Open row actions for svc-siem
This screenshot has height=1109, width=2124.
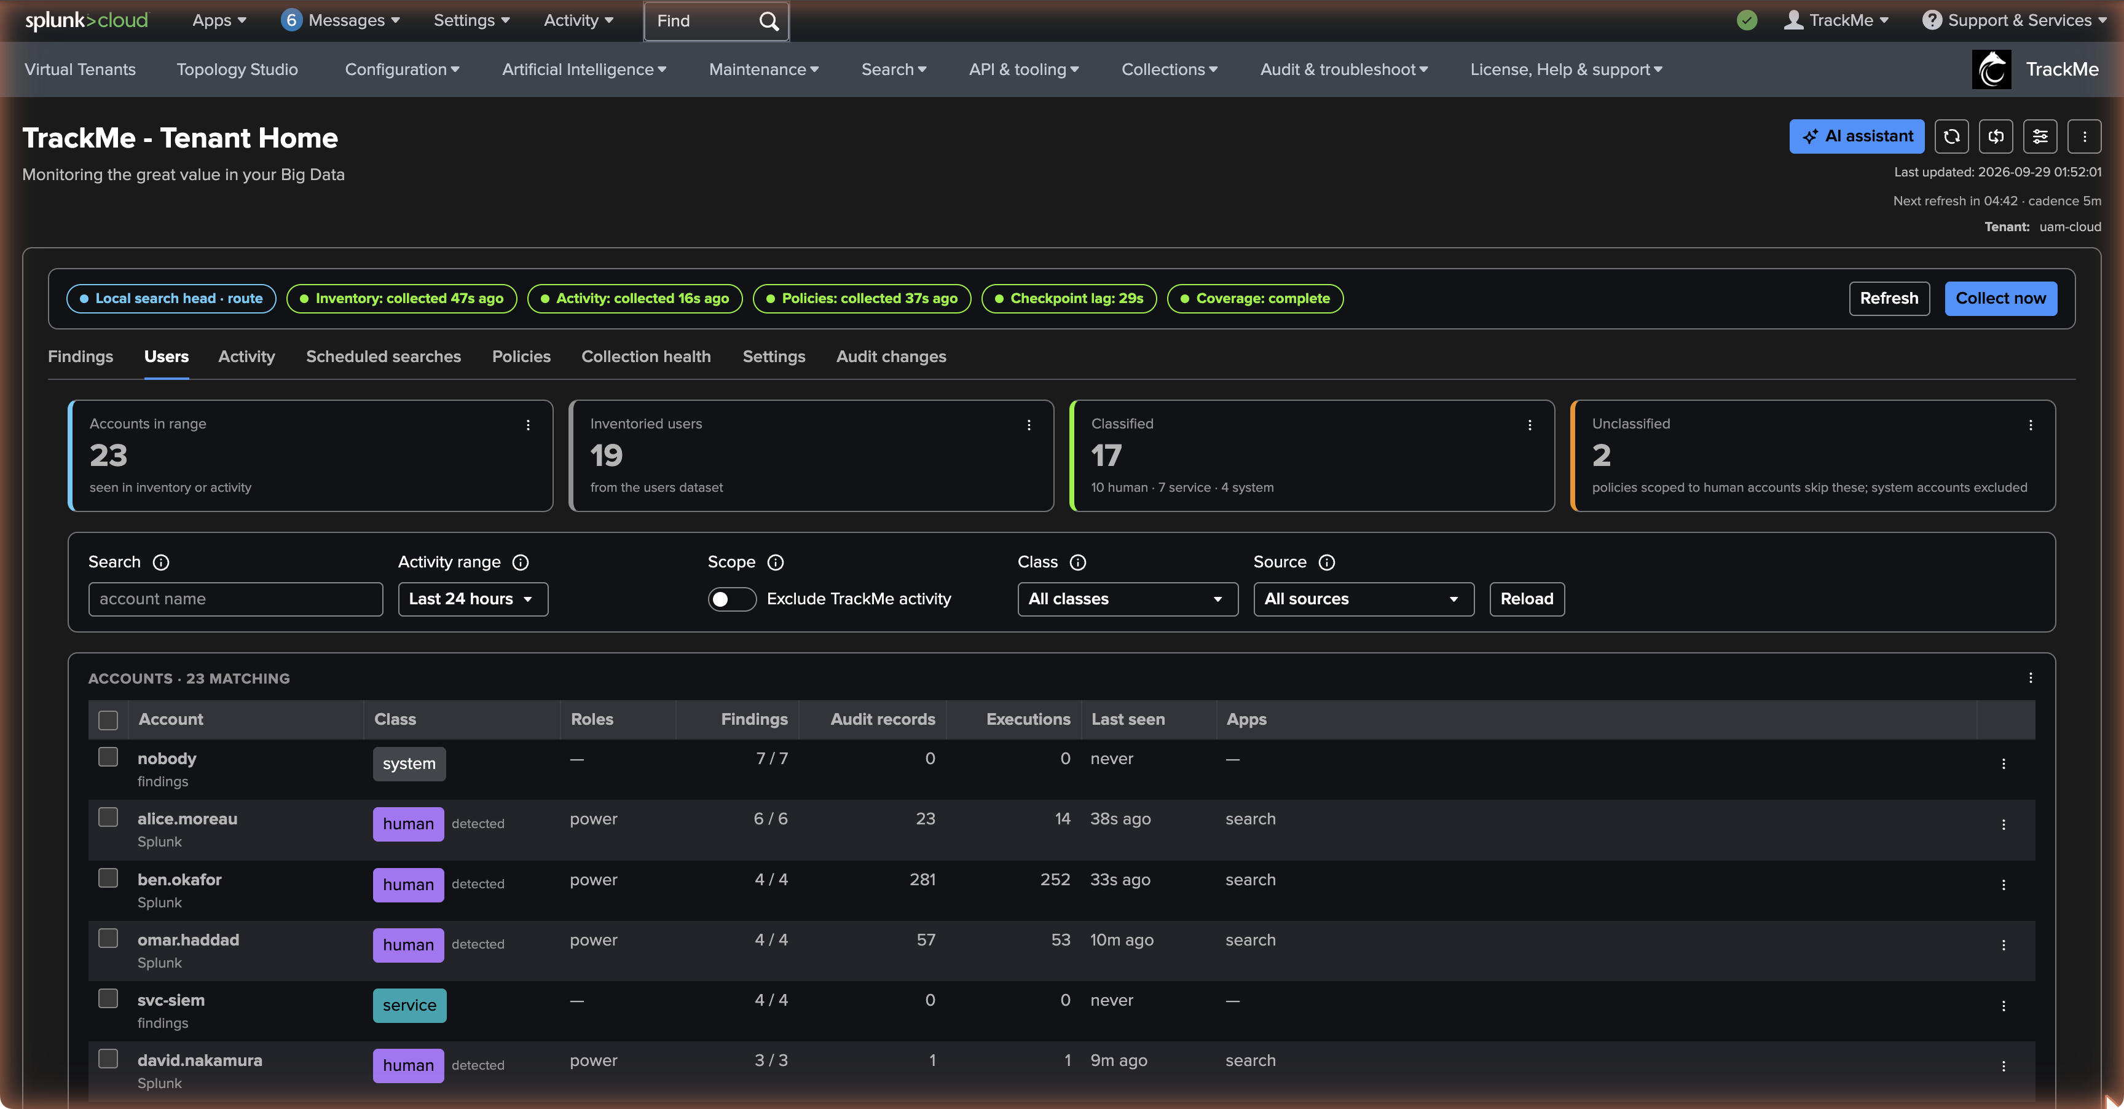pos(2004,1006)
